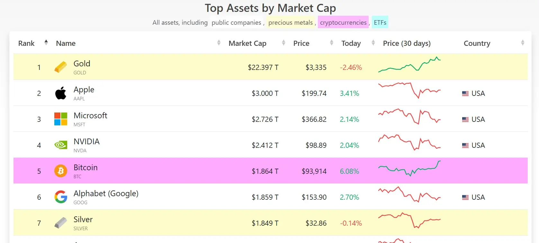Toggle the public companies filter
Viewport: 539px width, 243px height.
pyautogui.click(x=236, y=22)
